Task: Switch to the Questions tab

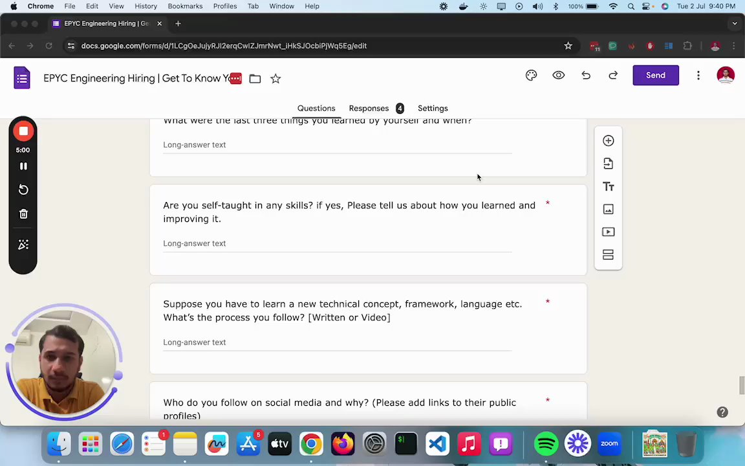Action: [x=316, y=109]
